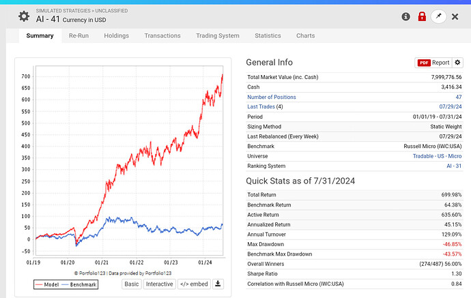Viewport: 471px width, 298px height.
Task: Open the Charts tab
Action: 306,35
